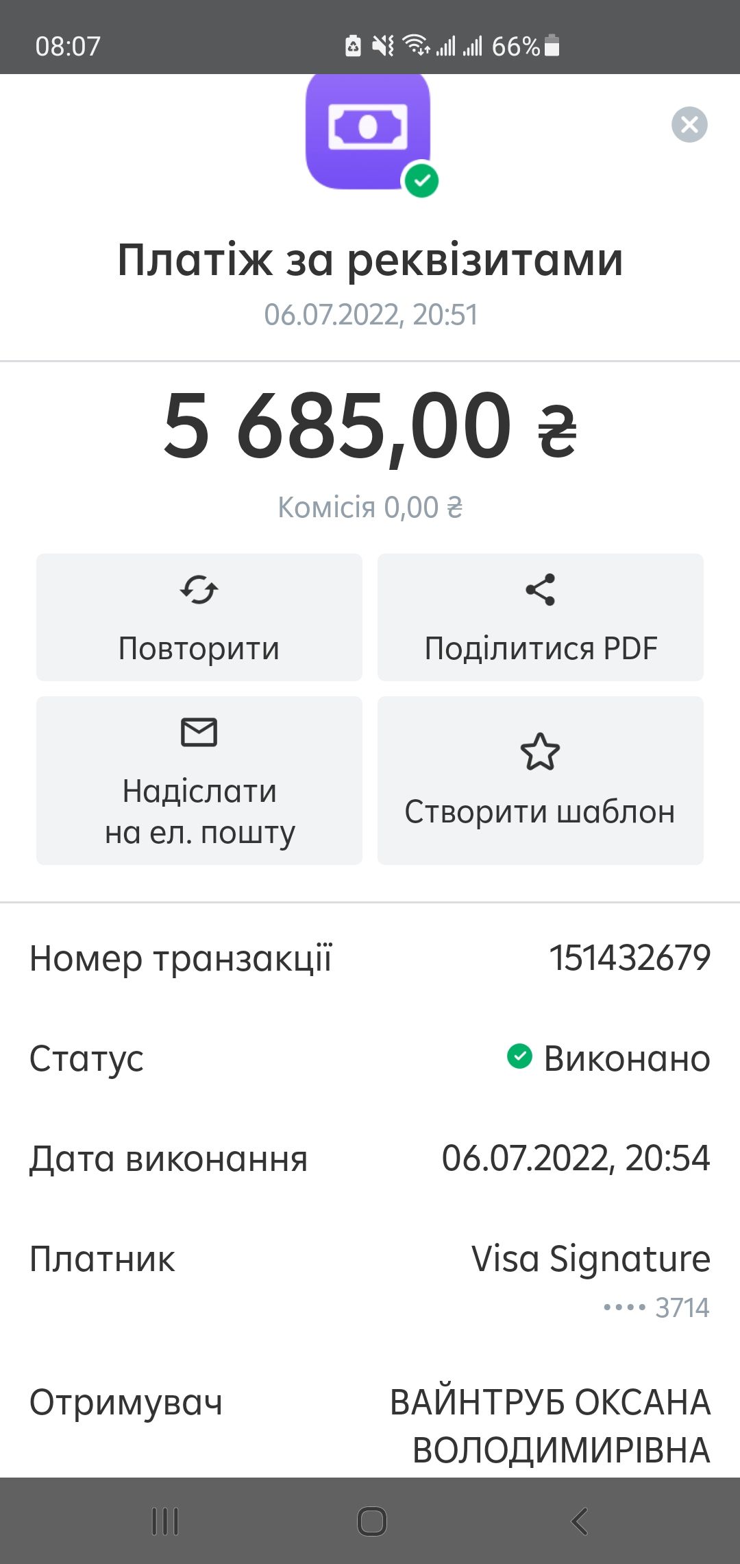Tap the Android back arrow

coord(580,1521)
